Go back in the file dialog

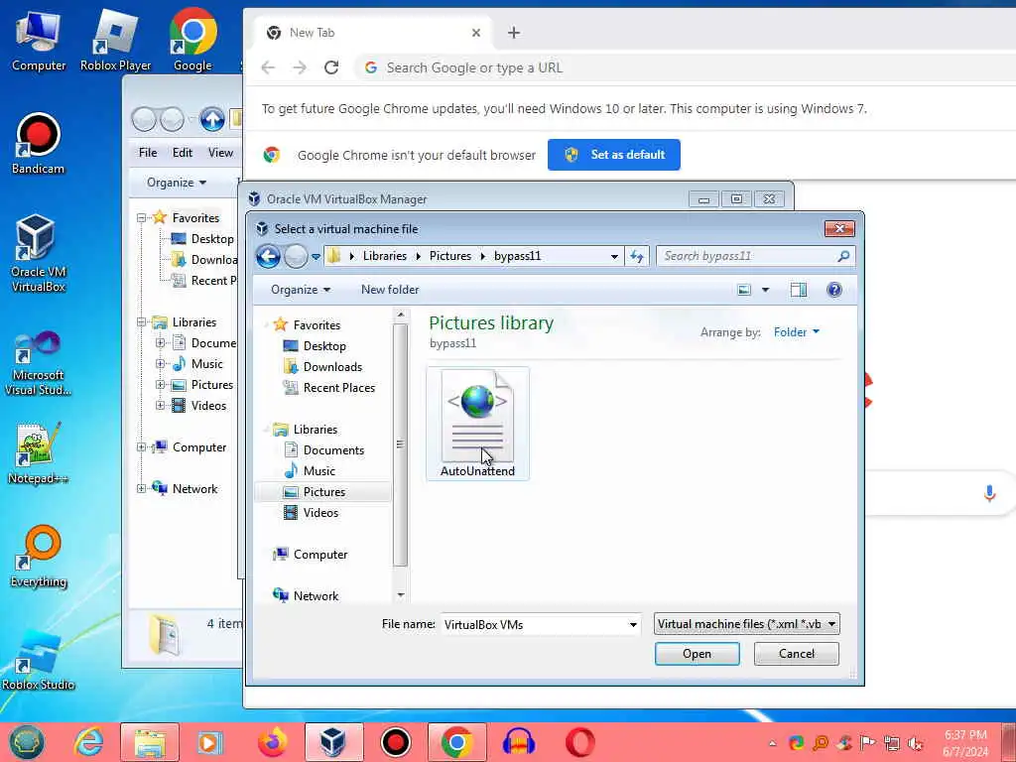(x=268, y=257)
